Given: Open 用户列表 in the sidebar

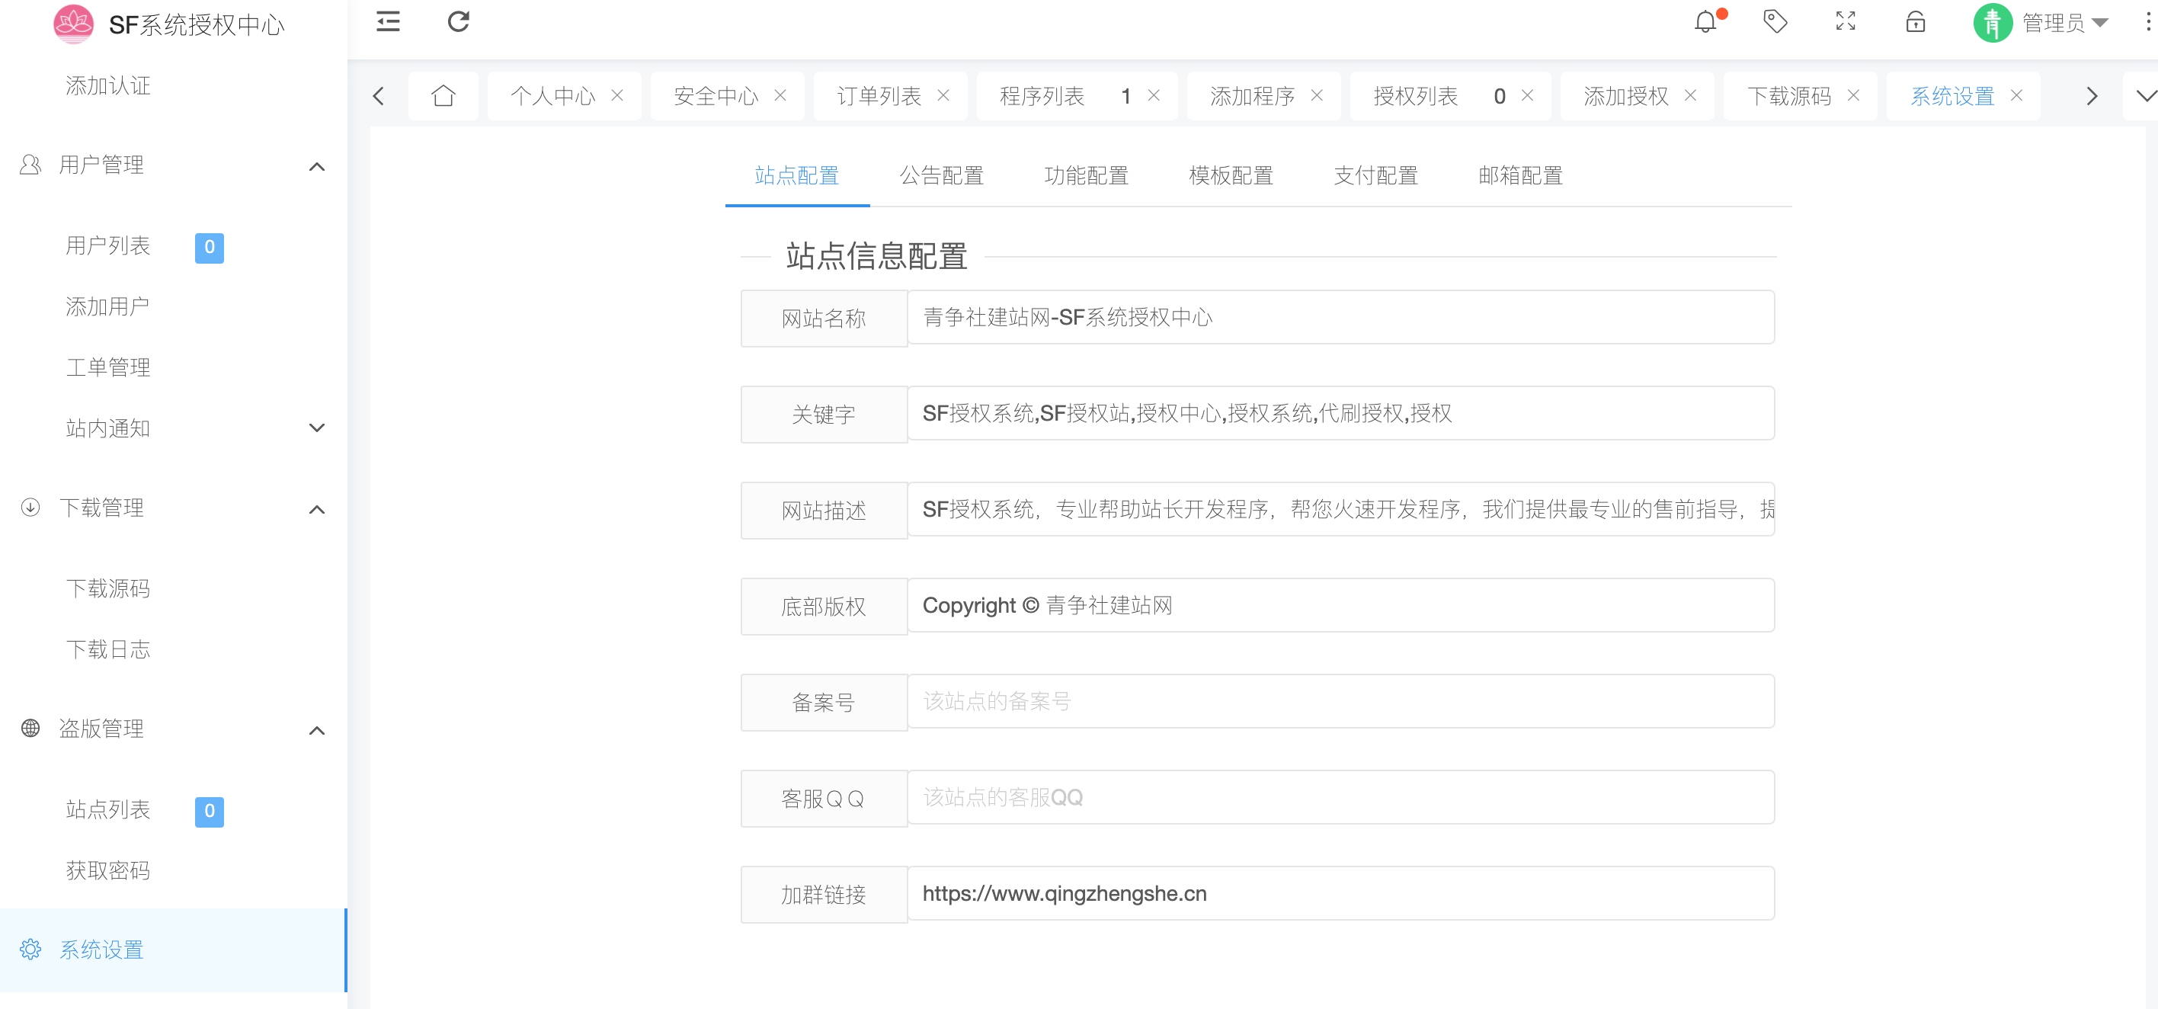Looking at the screenshot, I should [x=108, y=245].
